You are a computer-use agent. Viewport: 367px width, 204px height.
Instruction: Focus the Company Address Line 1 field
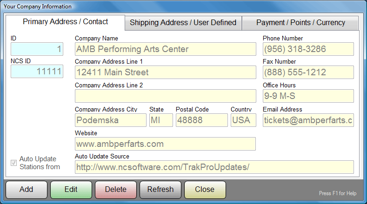point(165,72)
